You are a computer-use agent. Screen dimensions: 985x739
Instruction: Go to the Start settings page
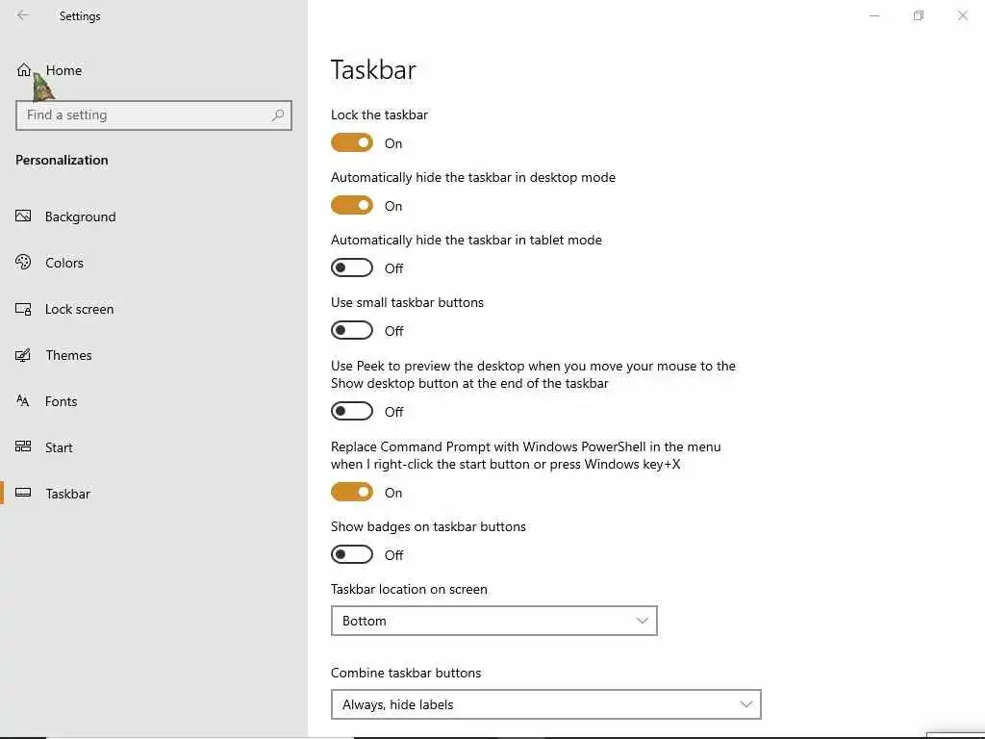click(x=59, y=447)
